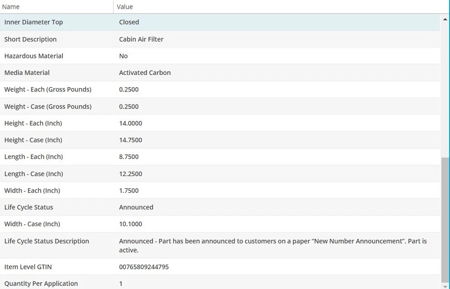
Task: Click the Item Level GTIN number 00765809244795
Action: [144, 267]
